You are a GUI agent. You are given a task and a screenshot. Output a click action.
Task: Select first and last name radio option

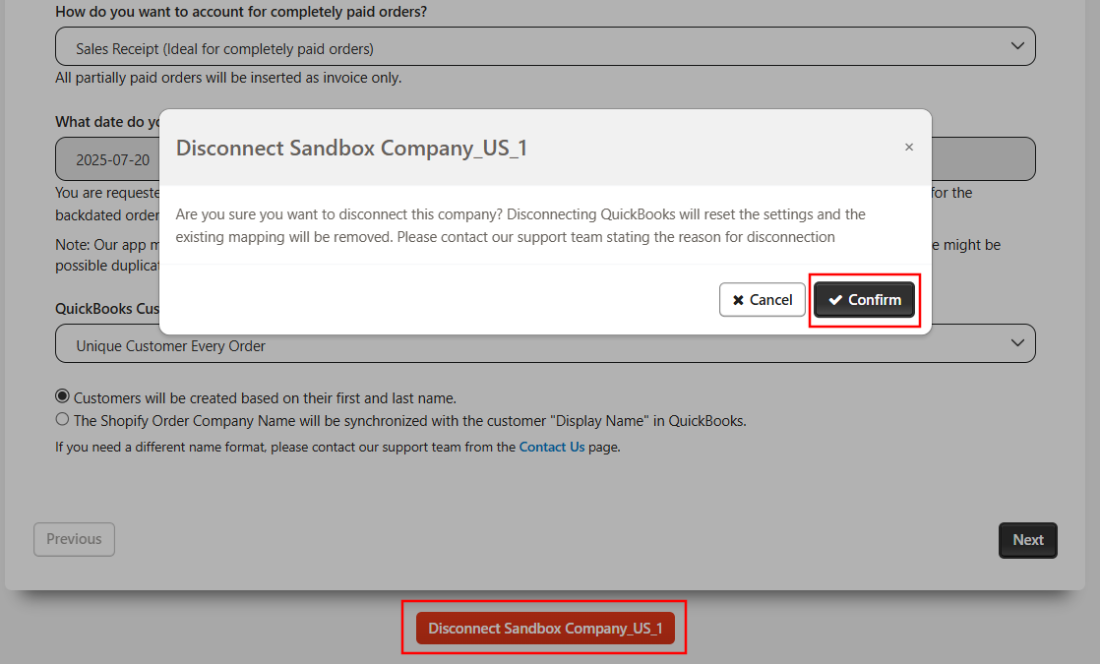[62, 396]
